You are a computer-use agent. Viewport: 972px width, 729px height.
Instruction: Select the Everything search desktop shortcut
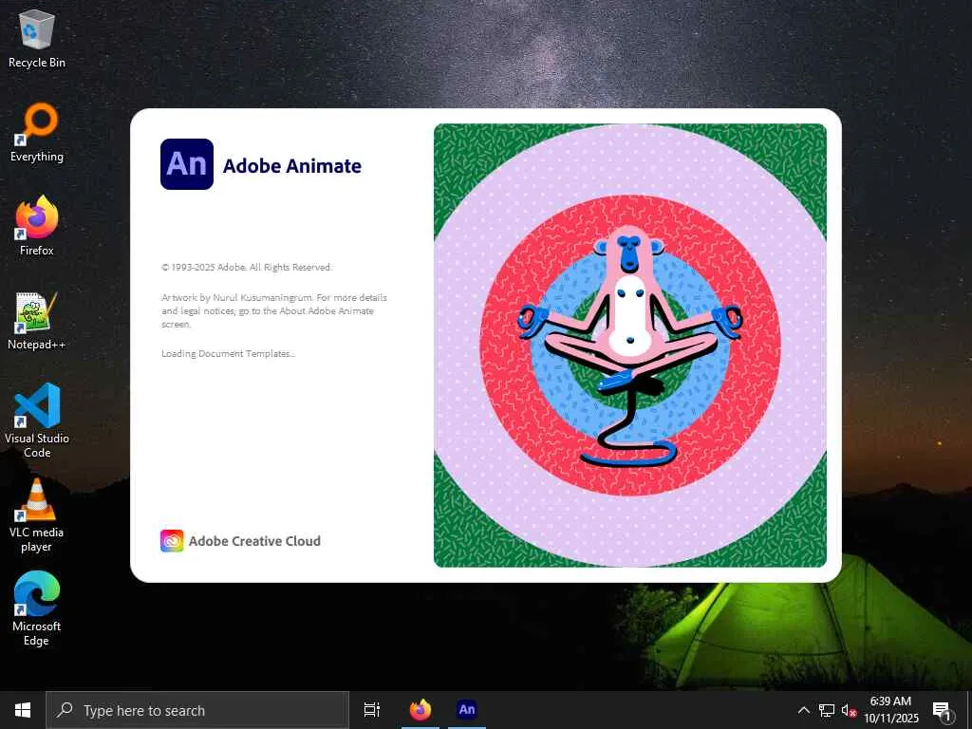pyautogui.click(x=37, y=133)
